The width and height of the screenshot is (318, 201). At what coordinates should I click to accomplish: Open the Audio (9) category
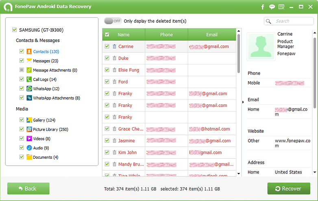[x=41, y=148]
